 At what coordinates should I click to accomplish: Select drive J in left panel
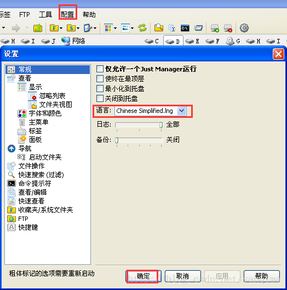[48, 41]
